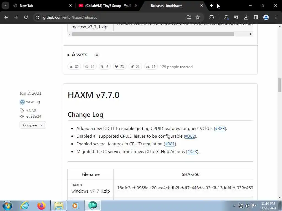Image resolution: width=282 pixels, height=211 pixels.
Task: Open Windows Explorer from taskbar
Action: (x=58, y=206)
